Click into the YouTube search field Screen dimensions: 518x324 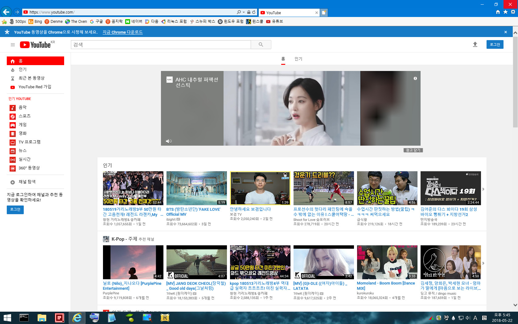tap(161, 45)
